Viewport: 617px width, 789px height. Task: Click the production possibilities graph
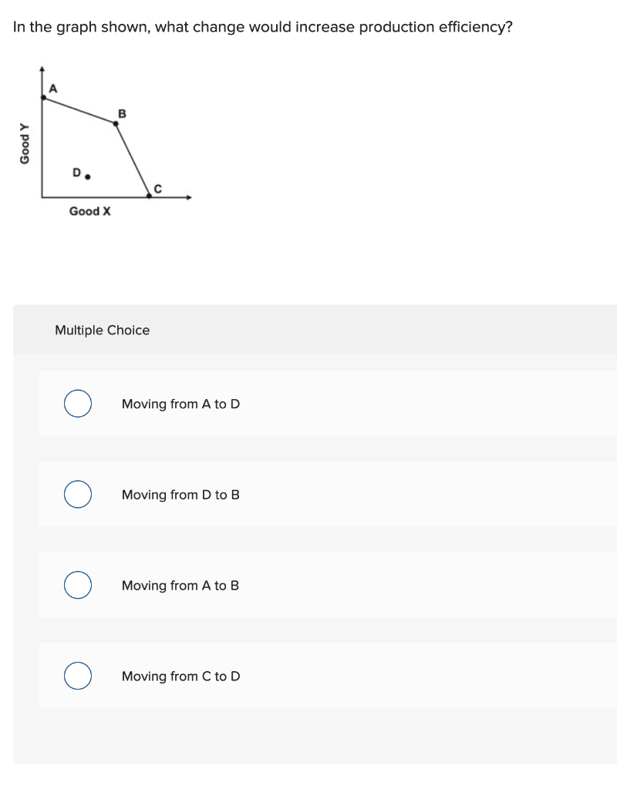100,139
